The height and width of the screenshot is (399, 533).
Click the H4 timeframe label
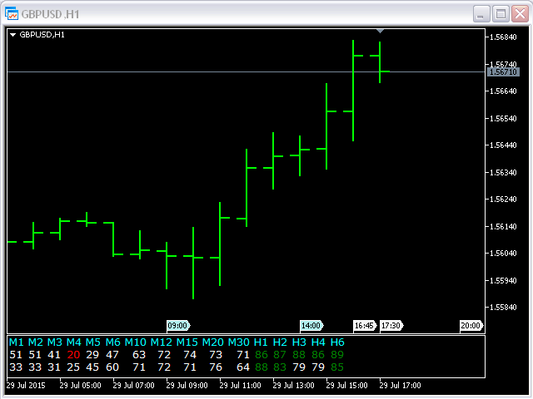pyautogui.click(x=318, y=342)
